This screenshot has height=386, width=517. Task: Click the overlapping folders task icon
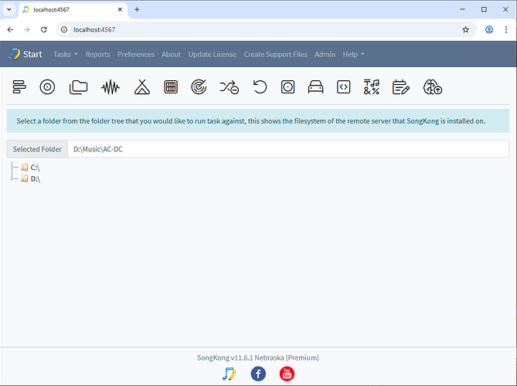click(79, 87)
